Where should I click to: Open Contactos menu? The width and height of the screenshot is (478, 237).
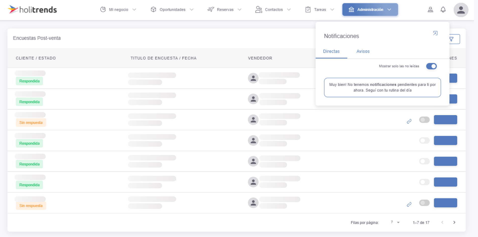(273, 10)
